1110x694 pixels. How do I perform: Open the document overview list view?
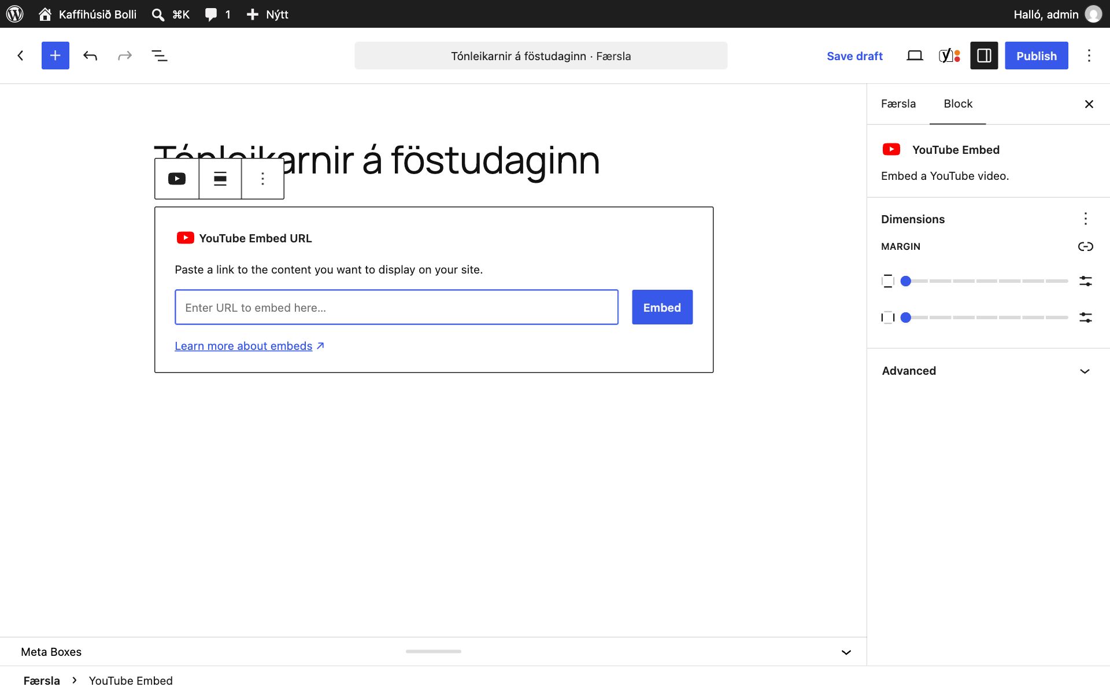point(160,56)
